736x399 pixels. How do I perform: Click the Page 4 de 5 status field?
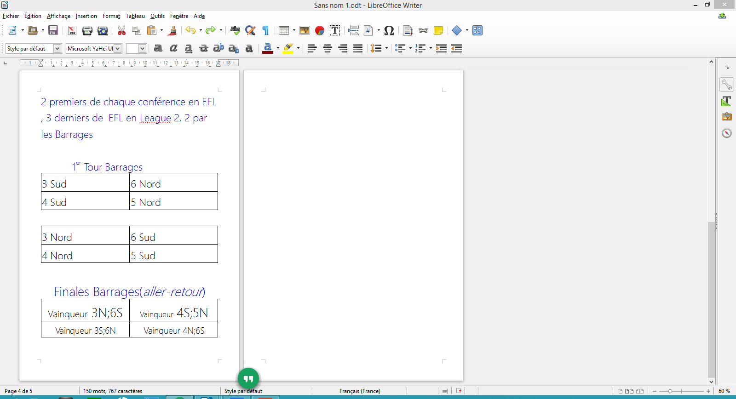click(x=18, y=391)
